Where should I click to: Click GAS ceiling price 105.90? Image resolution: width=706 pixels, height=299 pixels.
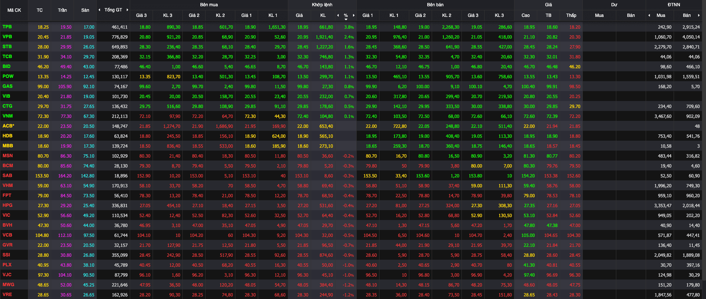tap(65, 87)
